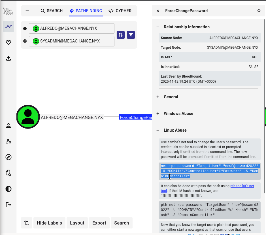Open the Explore graph view icon
This screenshot has width=266, height=235.
(8, 27)
